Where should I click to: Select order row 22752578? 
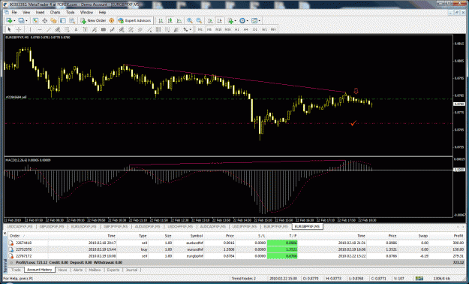236,249
